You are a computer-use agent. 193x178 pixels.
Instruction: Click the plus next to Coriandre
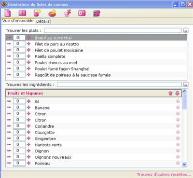click(28, 126)
